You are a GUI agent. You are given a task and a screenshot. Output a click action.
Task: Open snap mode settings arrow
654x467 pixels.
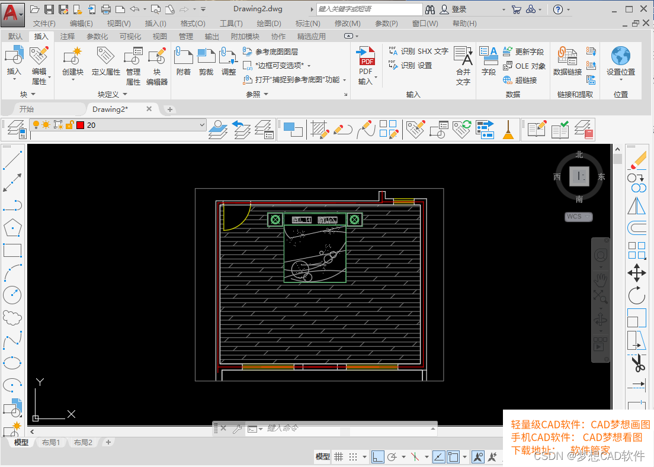point(364,457)
